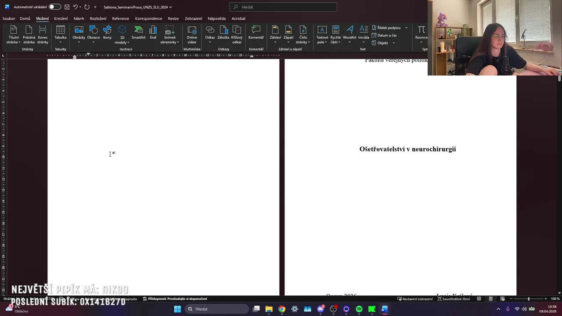Add a Komentář comment
Viewport: 562px width, 316px height.
[x=256, y=32]
